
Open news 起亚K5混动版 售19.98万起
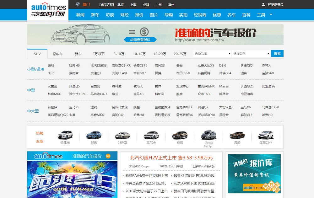point(194,176)
